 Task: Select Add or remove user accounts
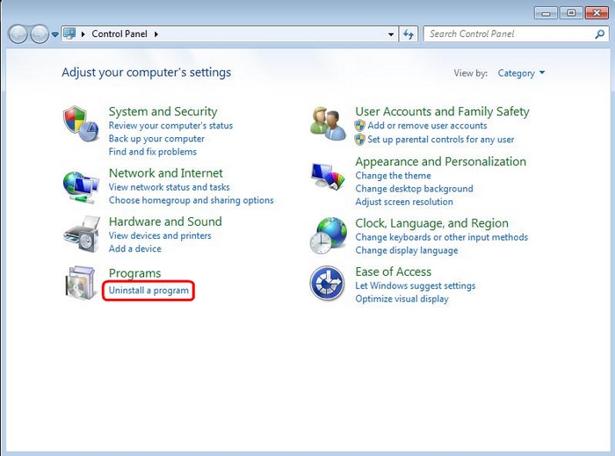click(x=427, y=126)
